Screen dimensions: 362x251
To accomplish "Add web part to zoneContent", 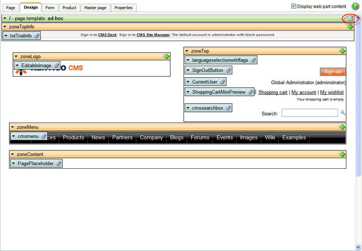I will pos(342,154).
